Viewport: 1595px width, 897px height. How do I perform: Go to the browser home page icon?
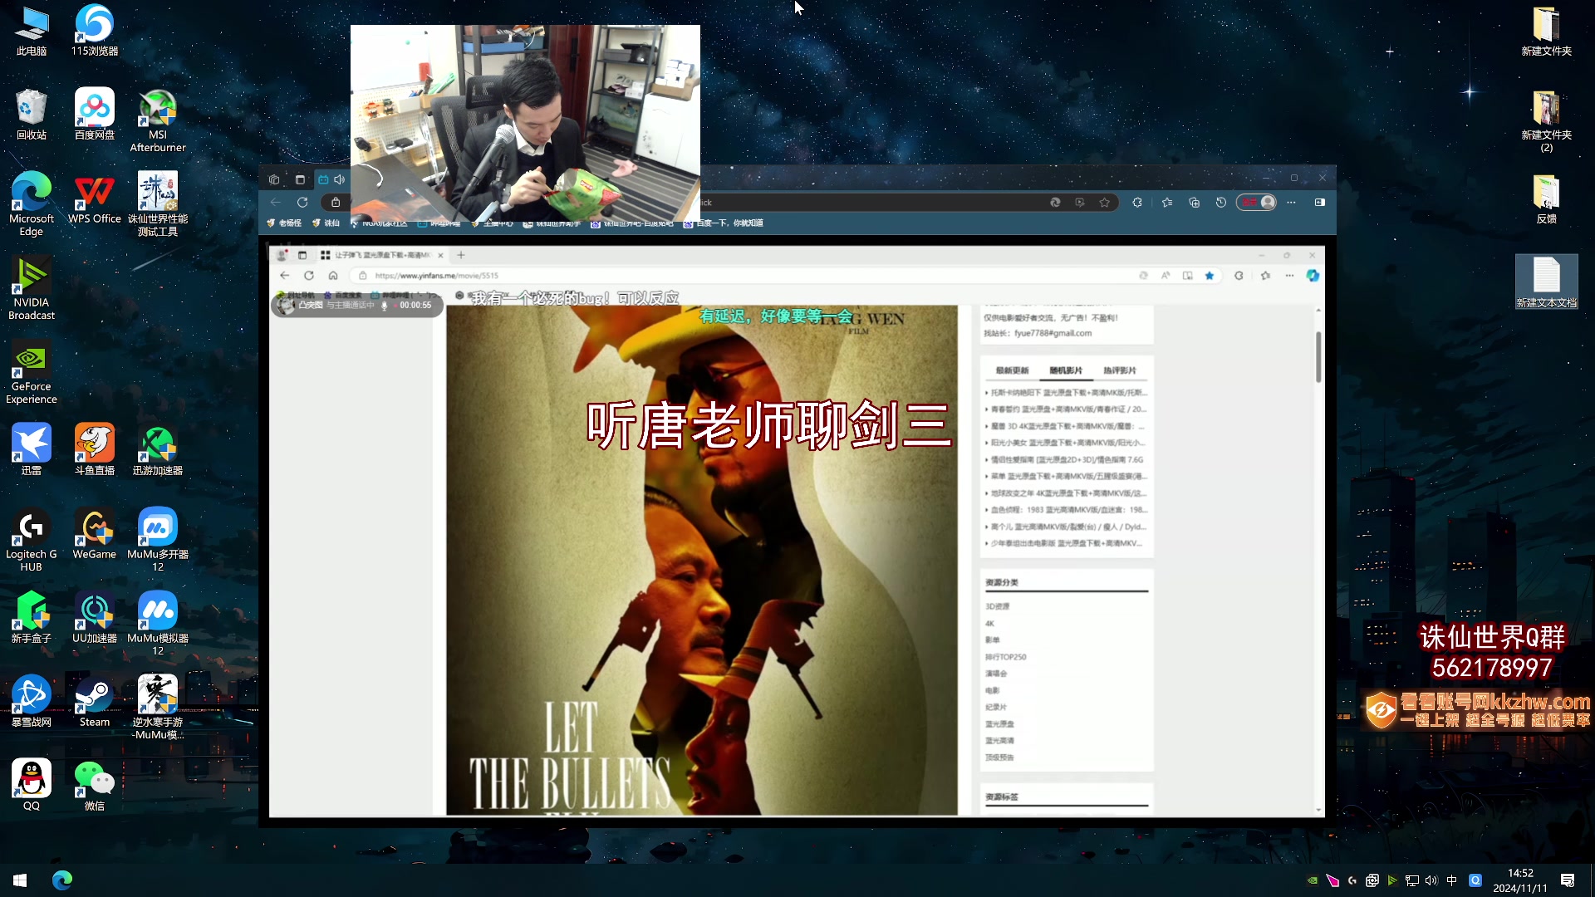point(333,276)
